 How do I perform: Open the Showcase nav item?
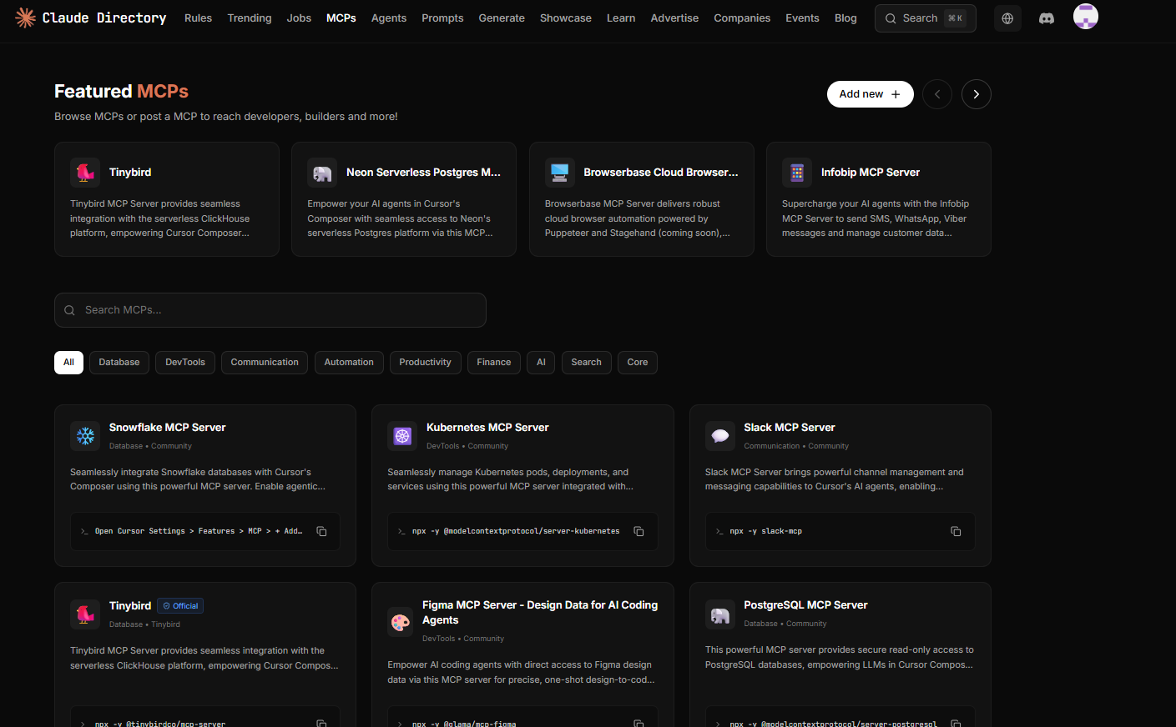pyautogui.click(x=566, y=18)
